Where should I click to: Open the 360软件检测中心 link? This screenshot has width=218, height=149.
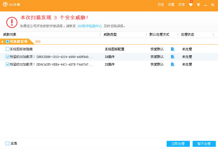[90, 26]
